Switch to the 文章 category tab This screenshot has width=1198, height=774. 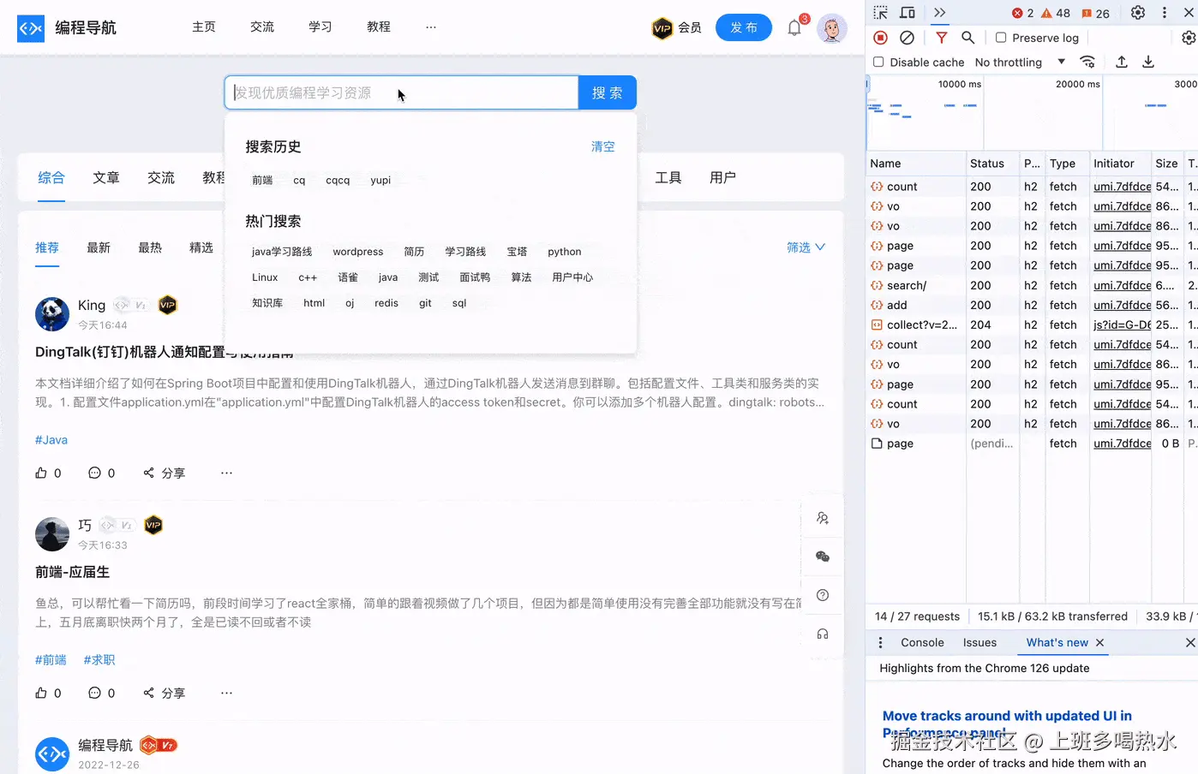[x=106, y=177]
